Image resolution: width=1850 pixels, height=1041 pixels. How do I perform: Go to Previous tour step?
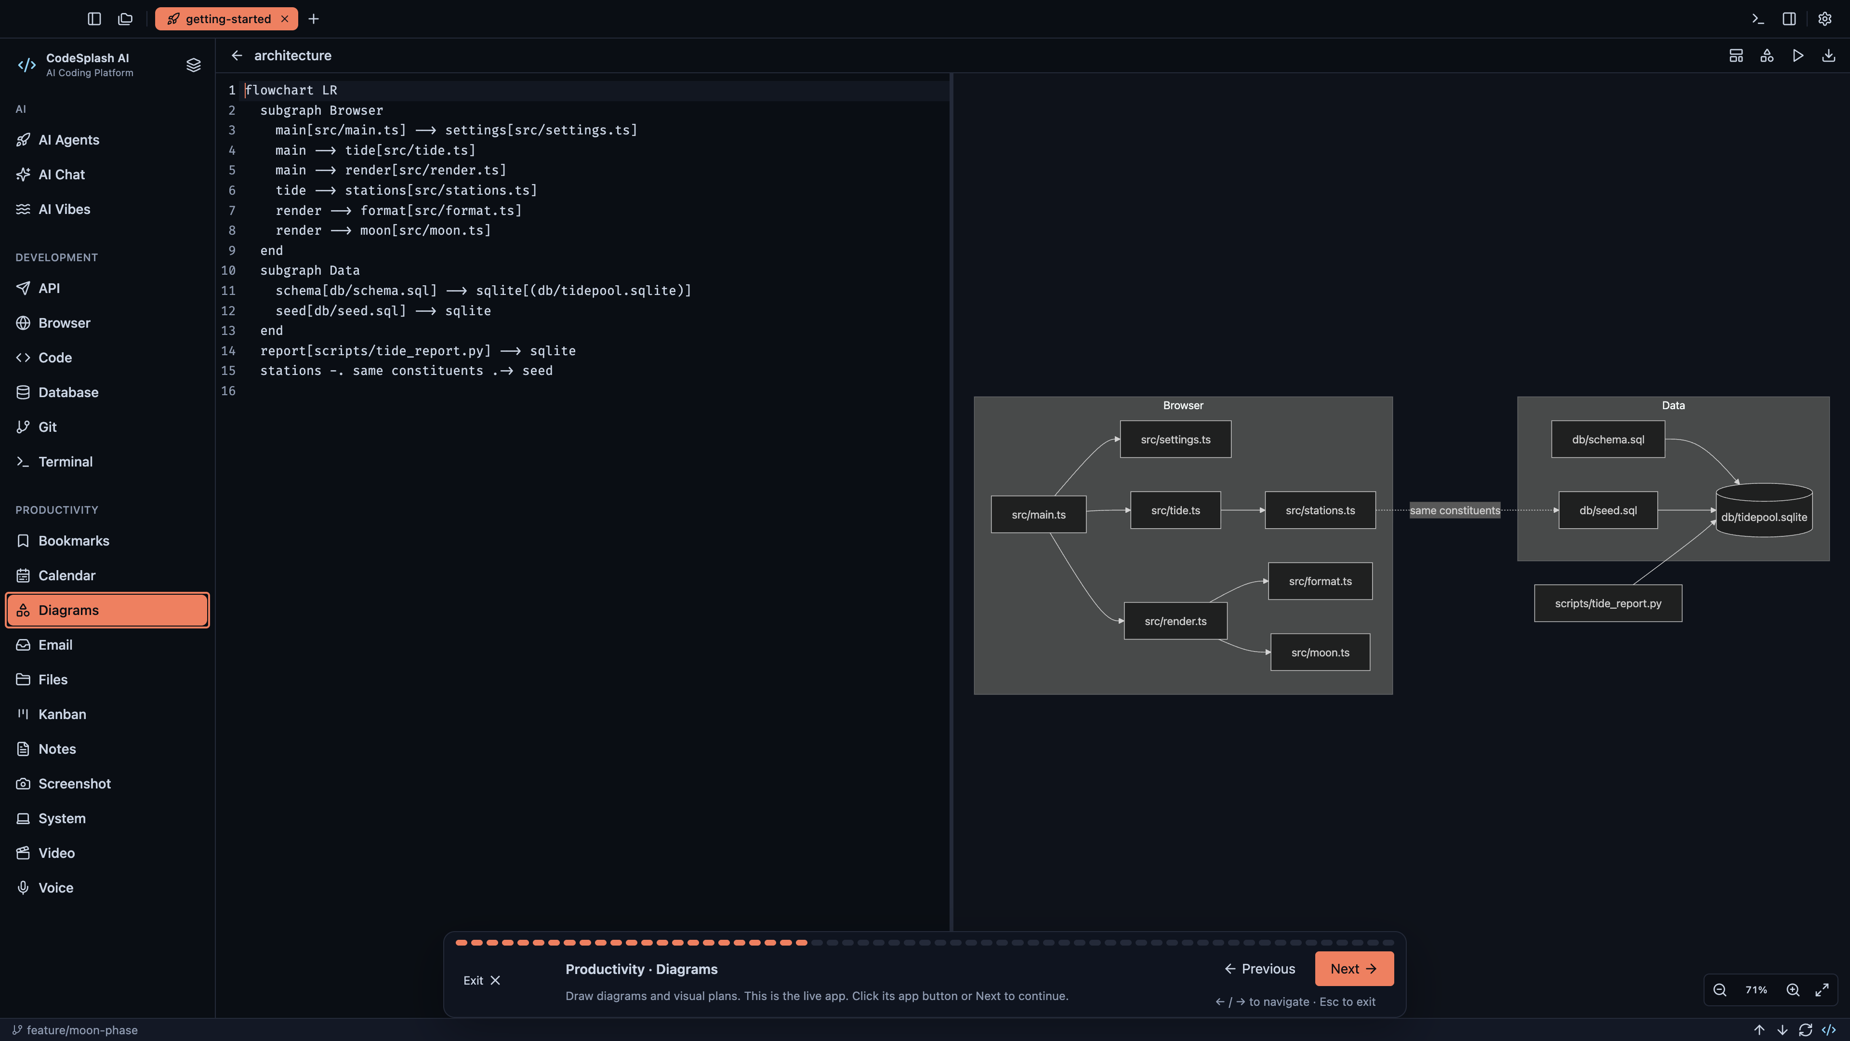coord(1260,968)
